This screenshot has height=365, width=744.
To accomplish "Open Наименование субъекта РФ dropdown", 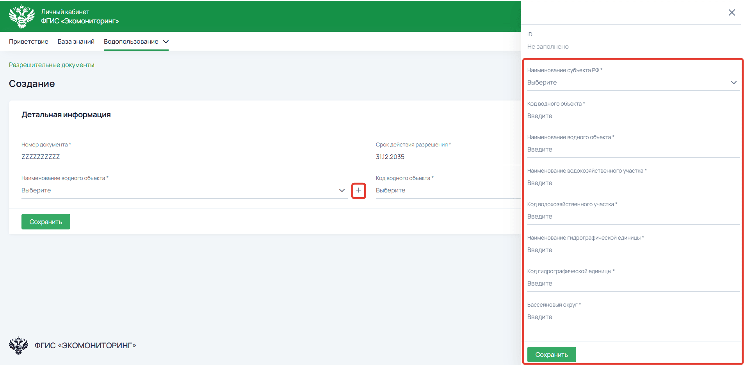I will point(632,83).
